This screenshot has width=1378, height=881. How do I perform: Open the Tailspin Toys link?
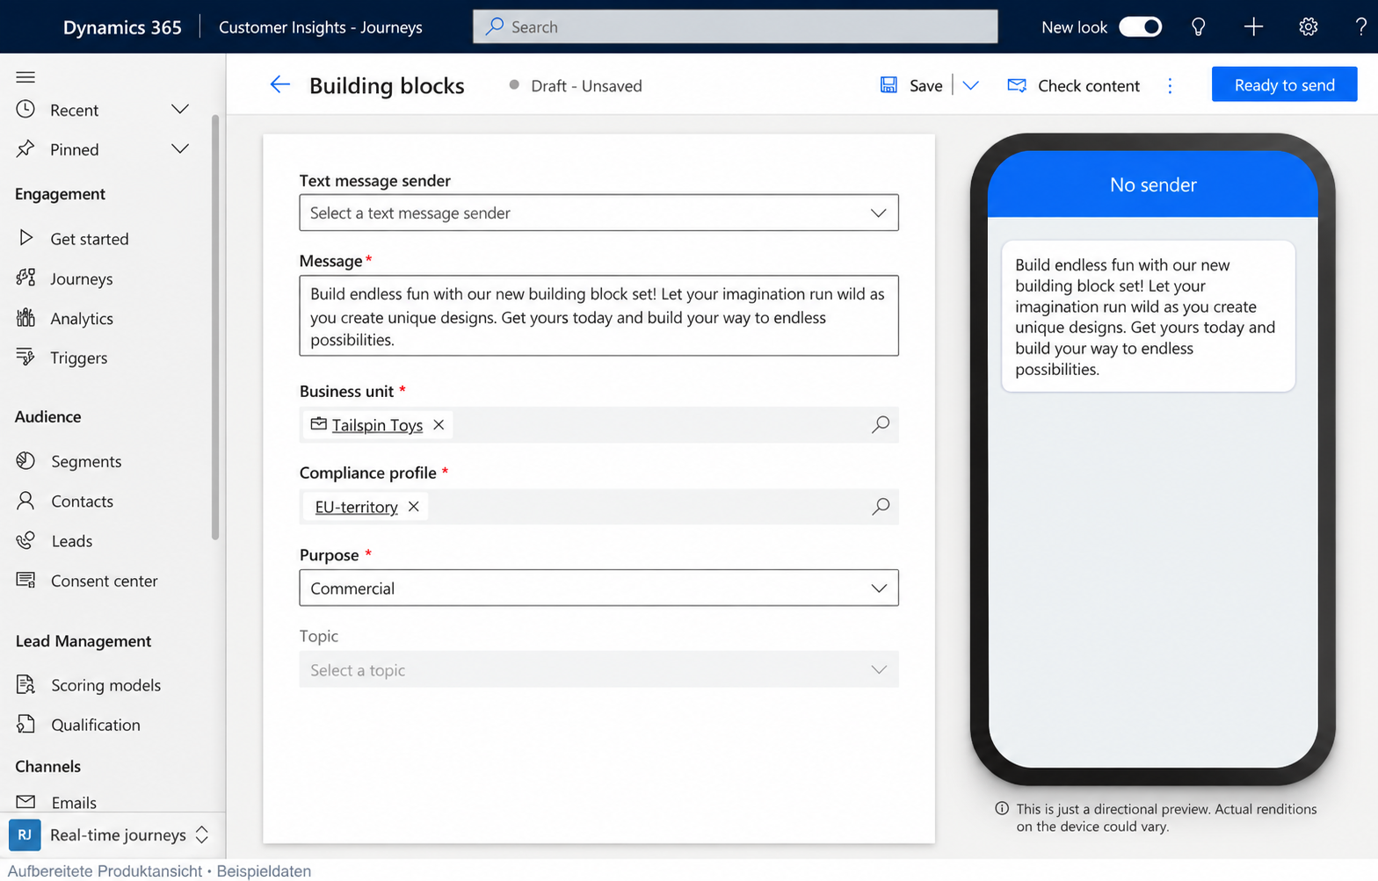377,425
